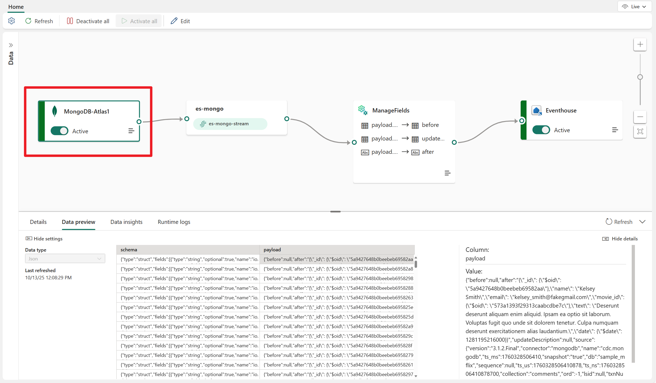Image resolution: width=656 pixels, height=383 pixels.
Task: Click the fit to view icon
Action: [640, 131]
